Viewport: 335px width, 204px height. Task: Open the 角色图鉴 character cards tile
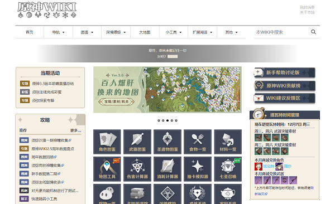click(107, 142)
